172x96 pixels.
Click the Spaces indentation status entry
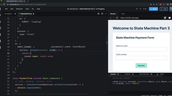[154, 95]
